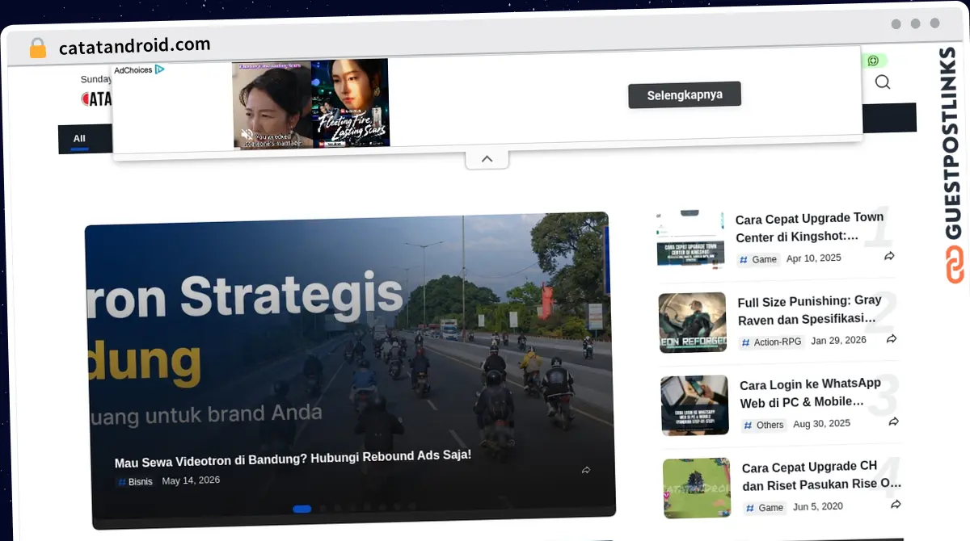This screenshot has height=541, width=970.
Task: Click Game tag under Rise of Kingdoms article
Action: [x=765, y=508]
